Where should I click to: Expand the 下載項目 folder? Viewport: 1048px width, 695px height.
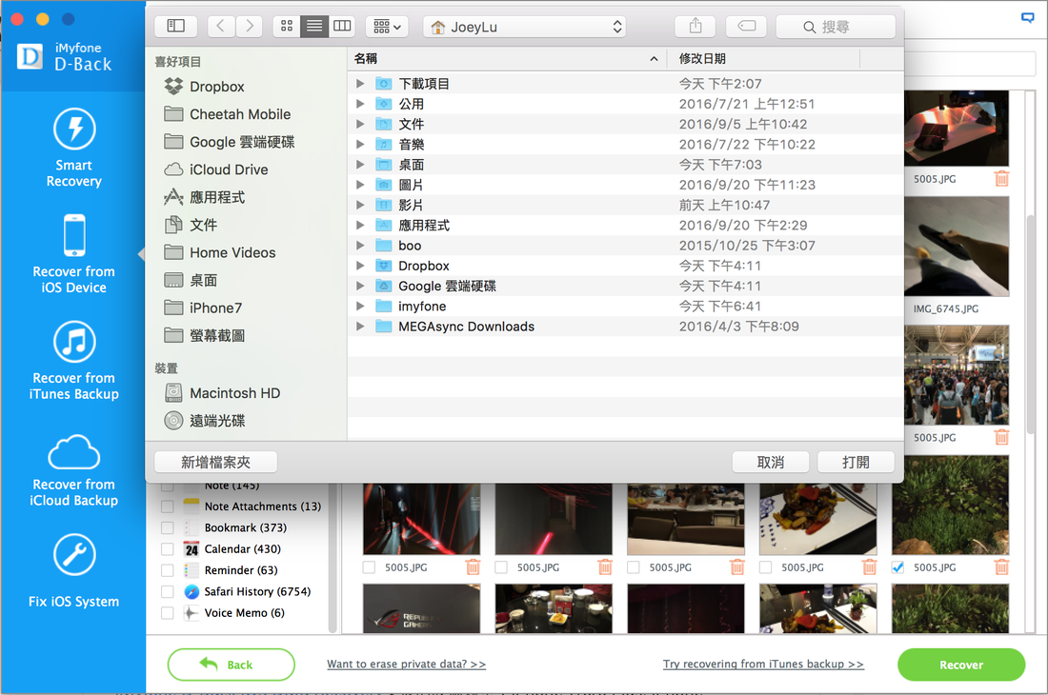point(360,84)
